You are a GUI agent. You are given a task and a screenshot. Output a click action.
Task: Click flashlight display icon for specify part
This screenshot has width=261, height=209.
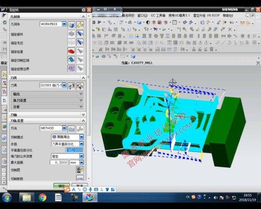pyautogui.click(x=80, y=34)
